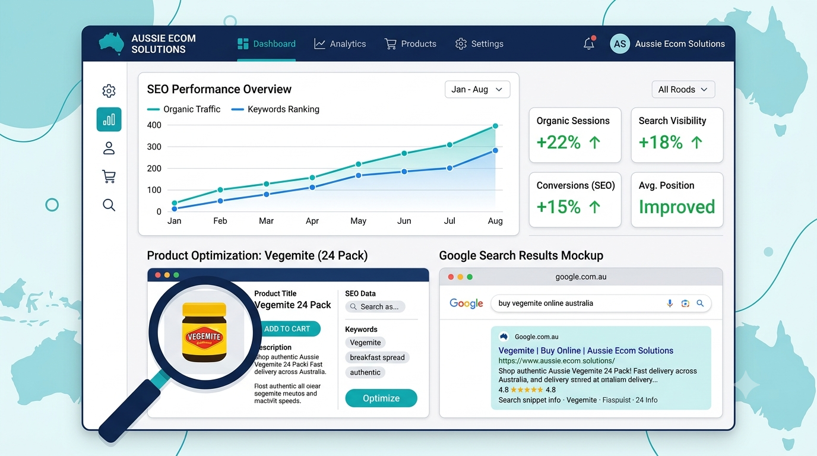Screen dimensions: 817x456
Task: Click the green dot in google.com.au window
Action: coord(470,277)
